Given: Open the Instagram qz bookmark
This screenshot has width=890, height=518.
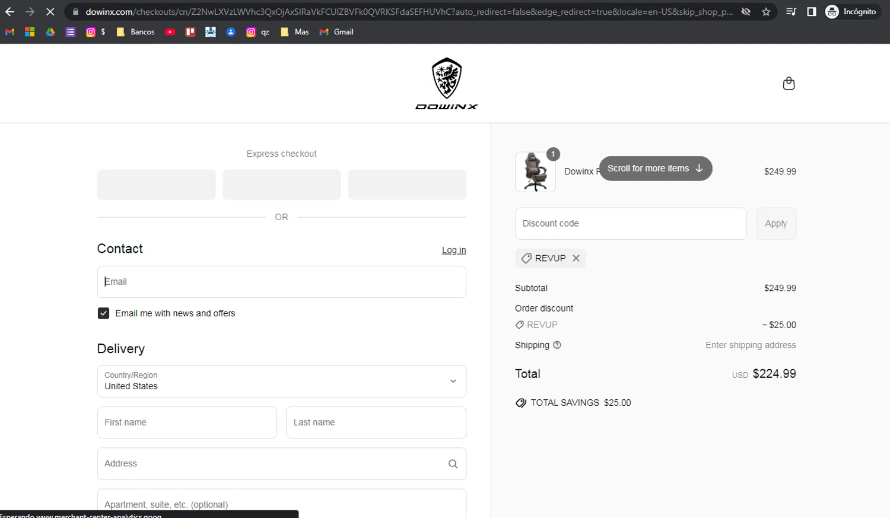Looking at the screenshot, I should (258, 32).
